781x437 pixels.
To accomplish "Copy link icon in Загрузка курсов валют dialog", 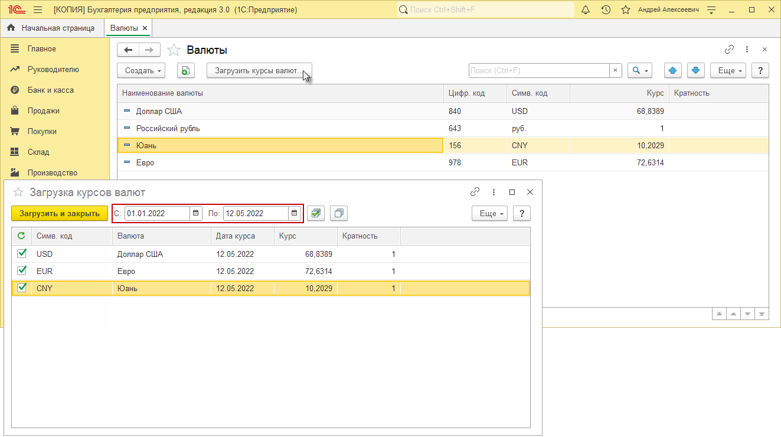I will (475, 192).
